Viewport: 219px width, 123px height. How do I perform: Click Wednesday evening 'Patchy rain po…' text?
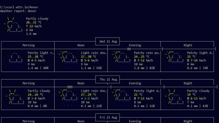[147, 53]
